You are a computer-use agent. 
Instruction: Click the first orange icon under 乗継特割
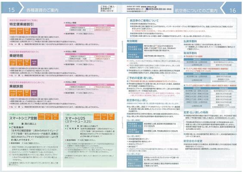click(x=12, y=62)
